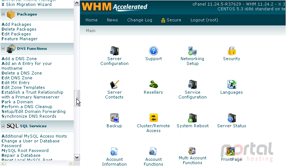Open Add a DNS Zone link

(19, 59)
